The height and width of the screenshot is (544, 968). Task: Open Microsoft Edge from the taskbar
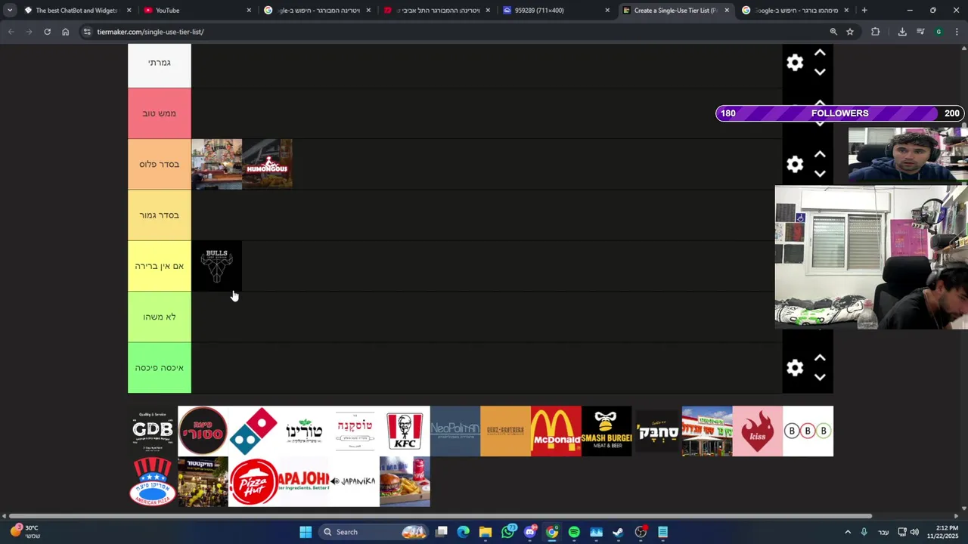click(x=463, y=532)
